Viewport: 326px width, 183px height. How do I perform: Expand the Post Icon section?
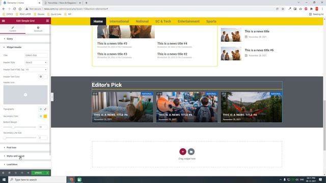(25, 147)
